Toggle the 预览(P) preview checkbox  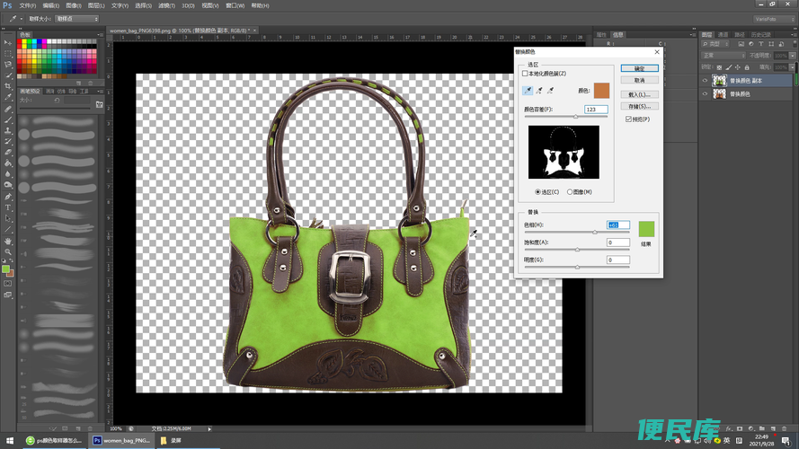[x=628, y=119]
